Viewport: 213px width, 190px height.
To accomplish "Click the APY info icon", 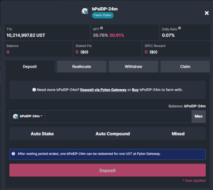I will coord(101,28).
